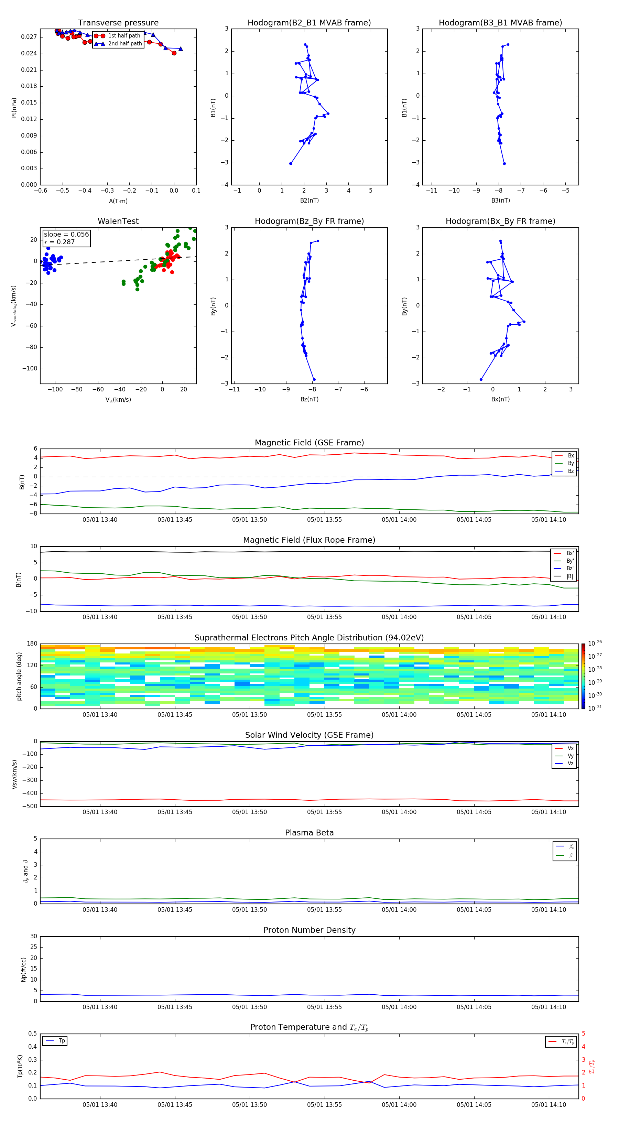Click the 'Hodogram(Bx_By FR frame)' title
Image resolution: width=619 pixels, height=1135 pixels.
click(500, 221)
